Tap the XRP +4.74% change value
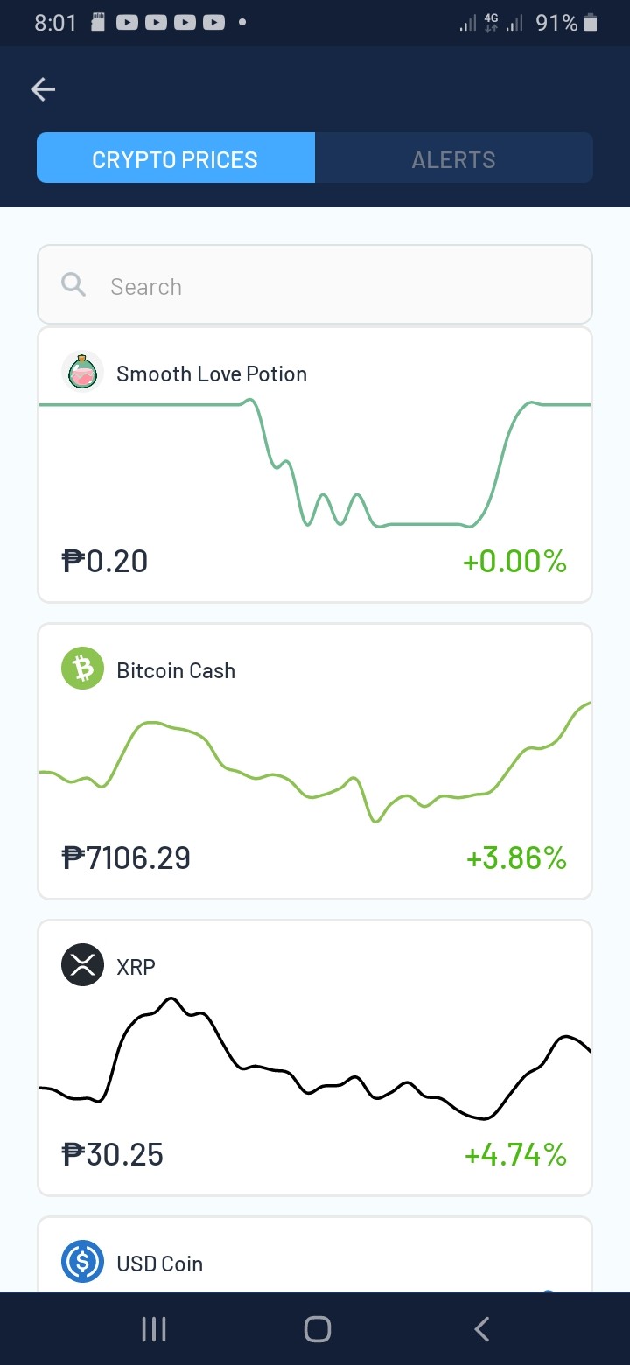Image resolution: width=630 pixels, height=1365 pixels. coord(515,1154)
